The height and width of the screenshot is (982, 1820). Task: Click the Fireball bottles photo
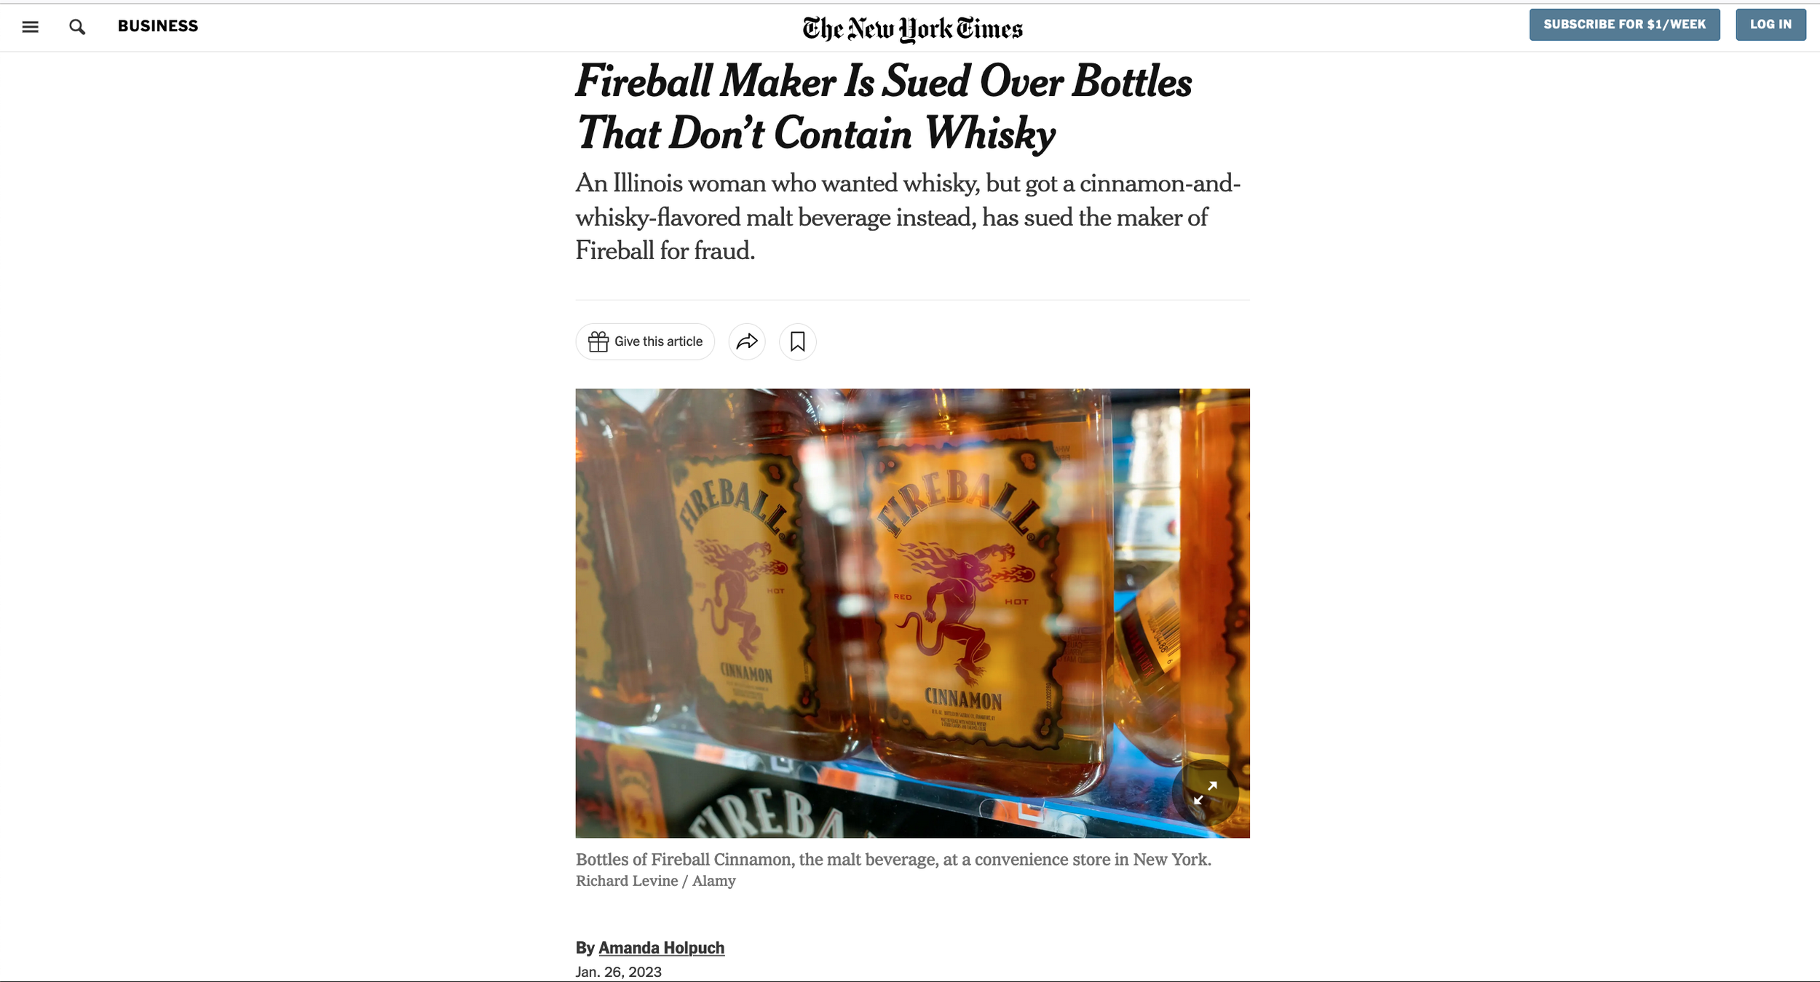(x=912, y=613)
